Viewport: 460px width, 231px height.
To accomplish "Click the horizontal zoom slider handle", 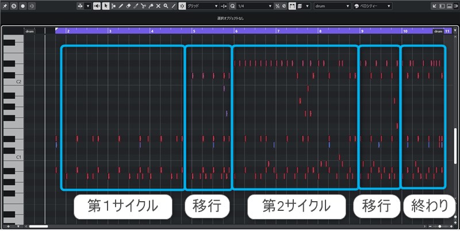I will click(x=439, y=226).
